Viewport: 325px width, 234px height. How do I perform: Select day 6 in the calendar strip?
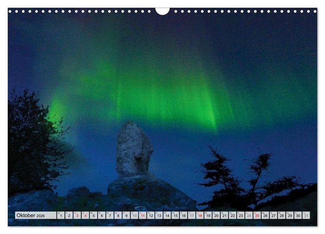coord(102,215)
